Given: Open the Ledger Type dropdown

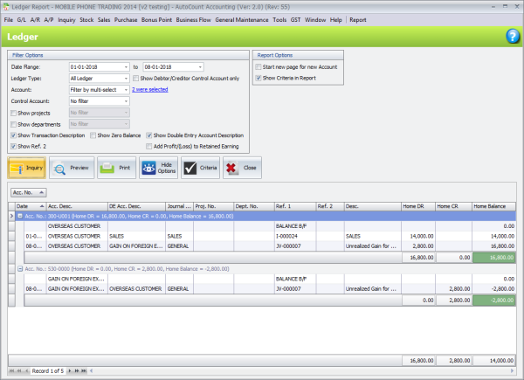Looking at the screenshot, I should (x=126, y=79).
